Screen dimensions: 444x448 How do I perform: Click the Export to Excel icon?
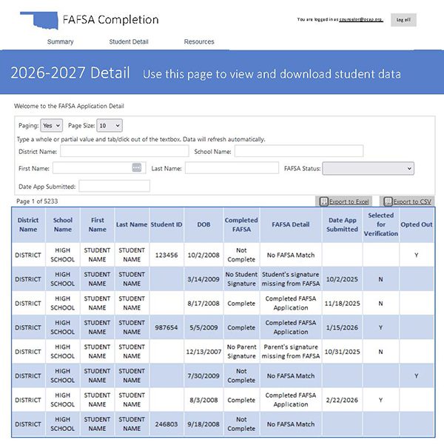(323, 201)
